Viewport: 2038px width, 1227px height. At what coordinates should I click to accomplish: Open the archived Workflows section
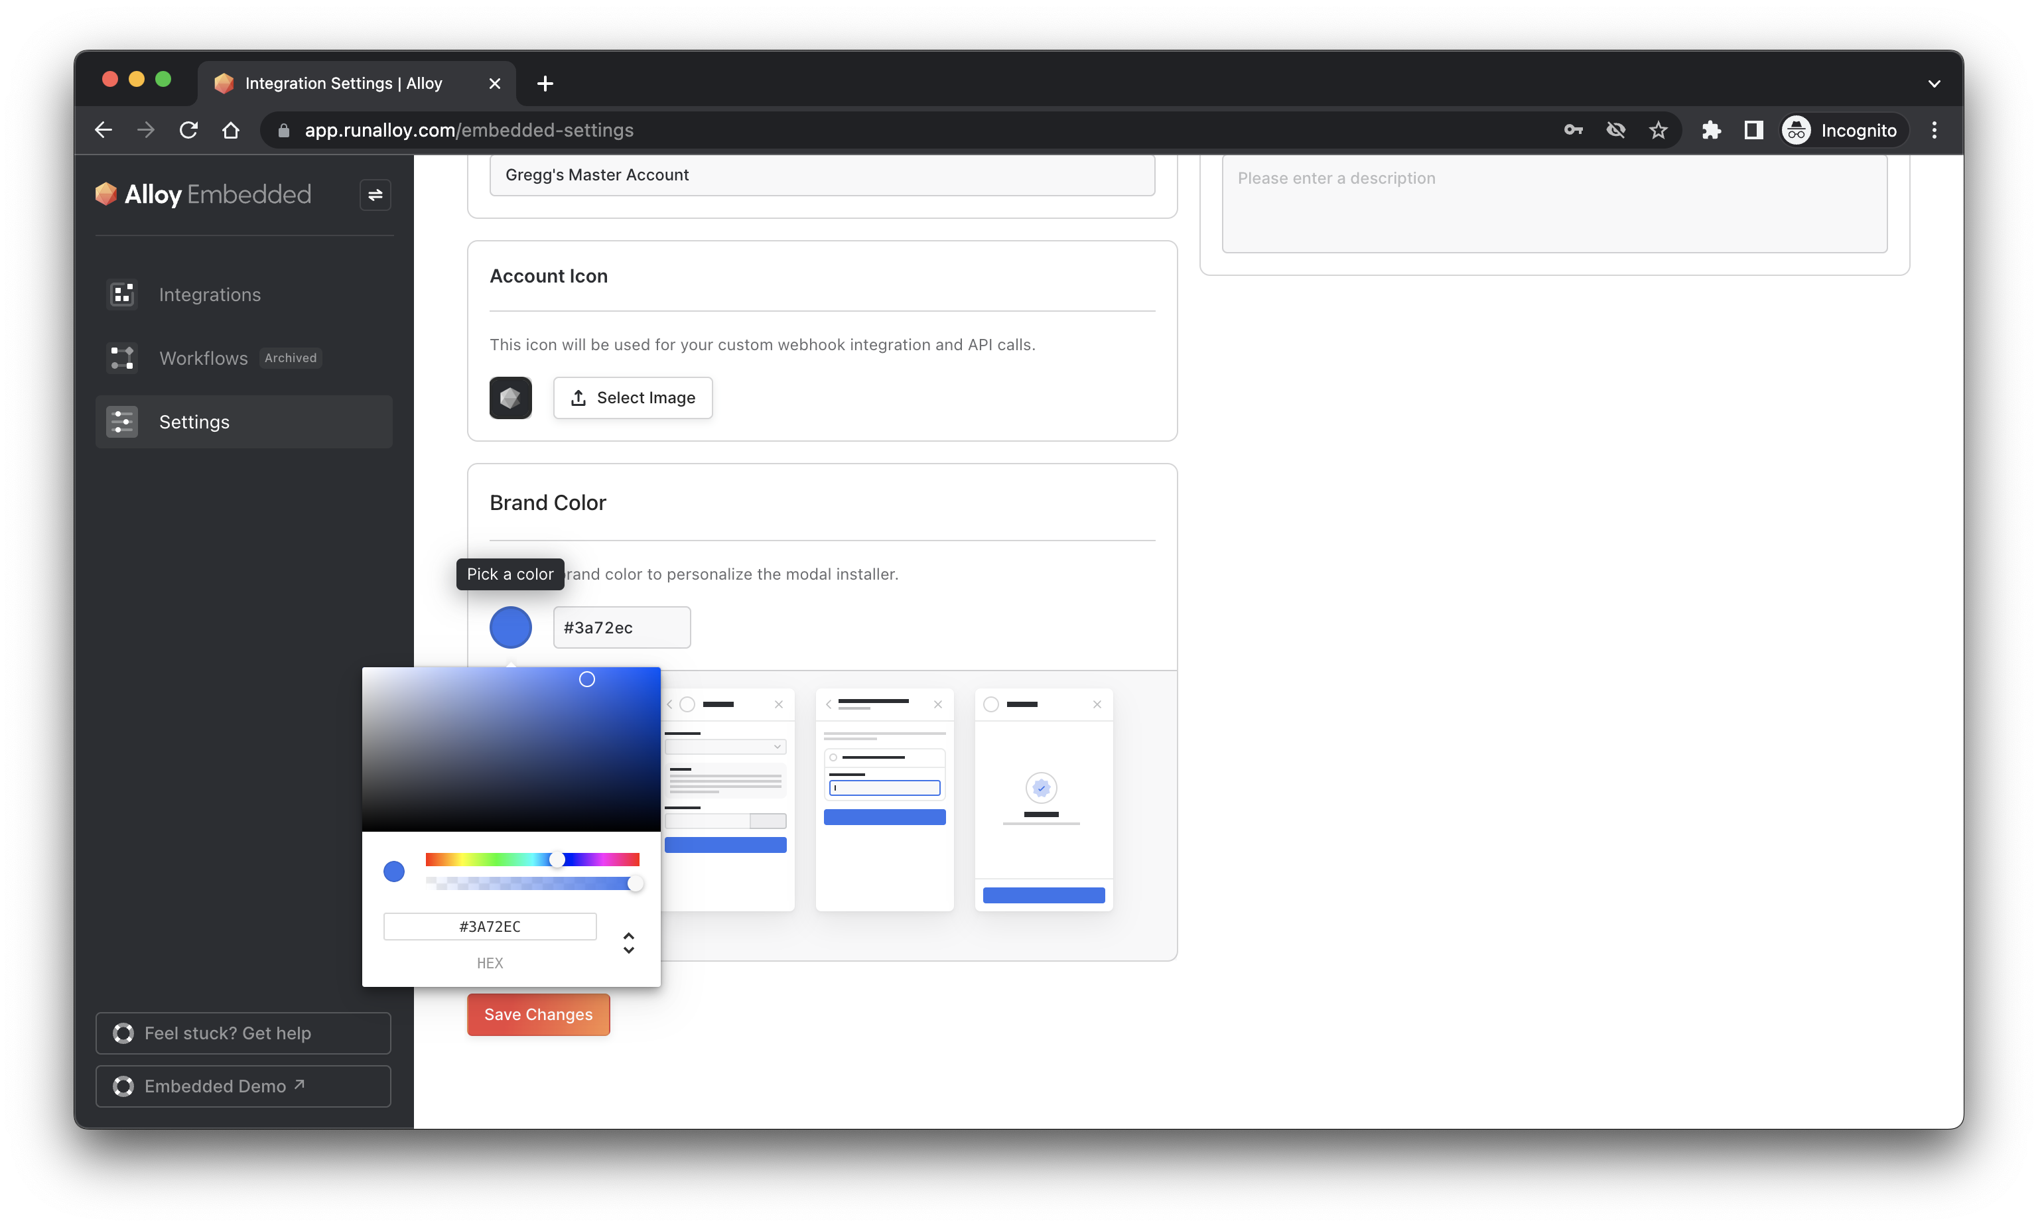click(204, 358)
